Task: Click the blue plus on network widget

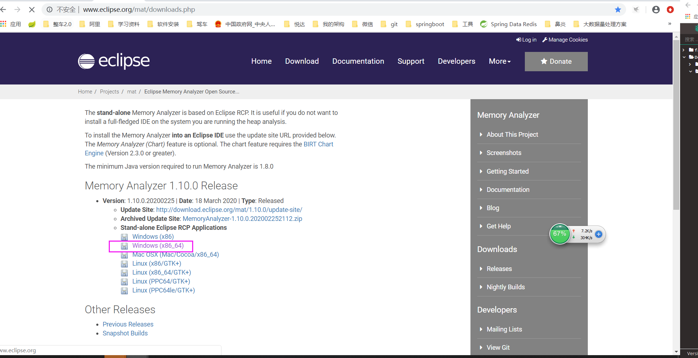Action: (x=599, y=234)
